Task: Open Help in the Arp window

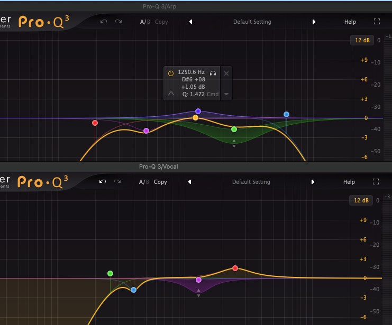Action: pyautogui.click(x=350, y=22)
